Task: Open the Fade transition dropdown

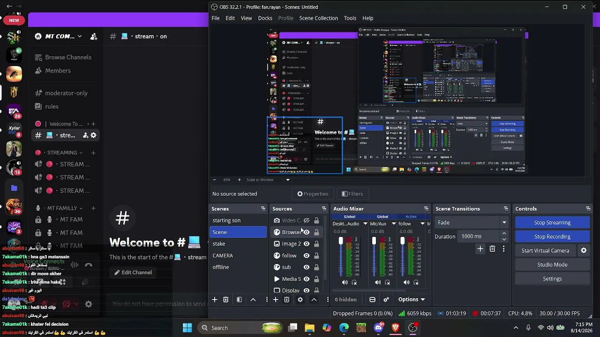Action: 472,223
